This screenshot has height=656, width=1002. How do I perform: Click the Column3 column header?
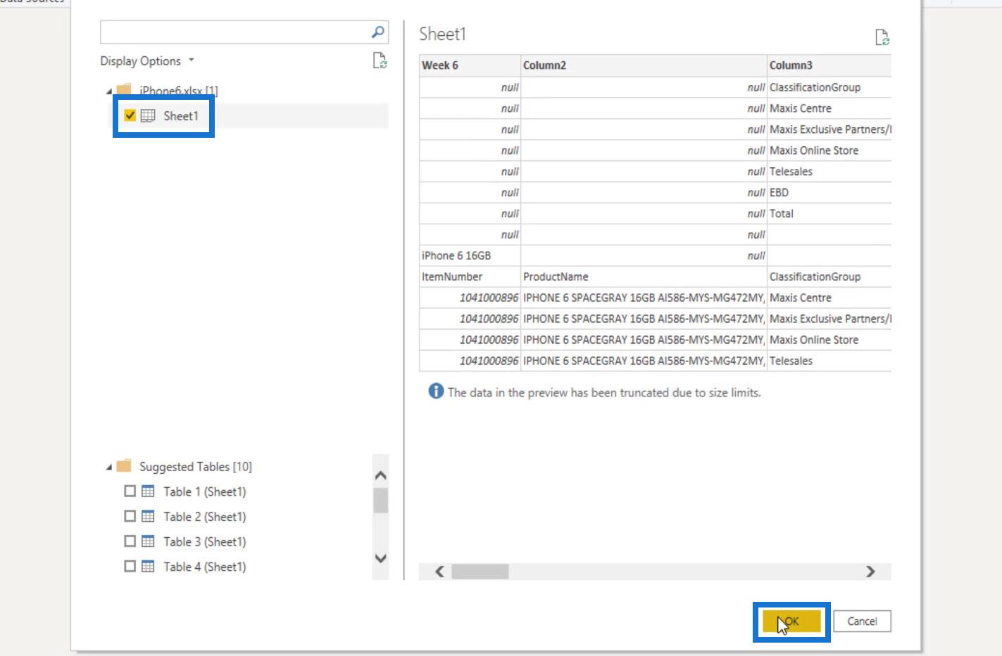[829, 65]
